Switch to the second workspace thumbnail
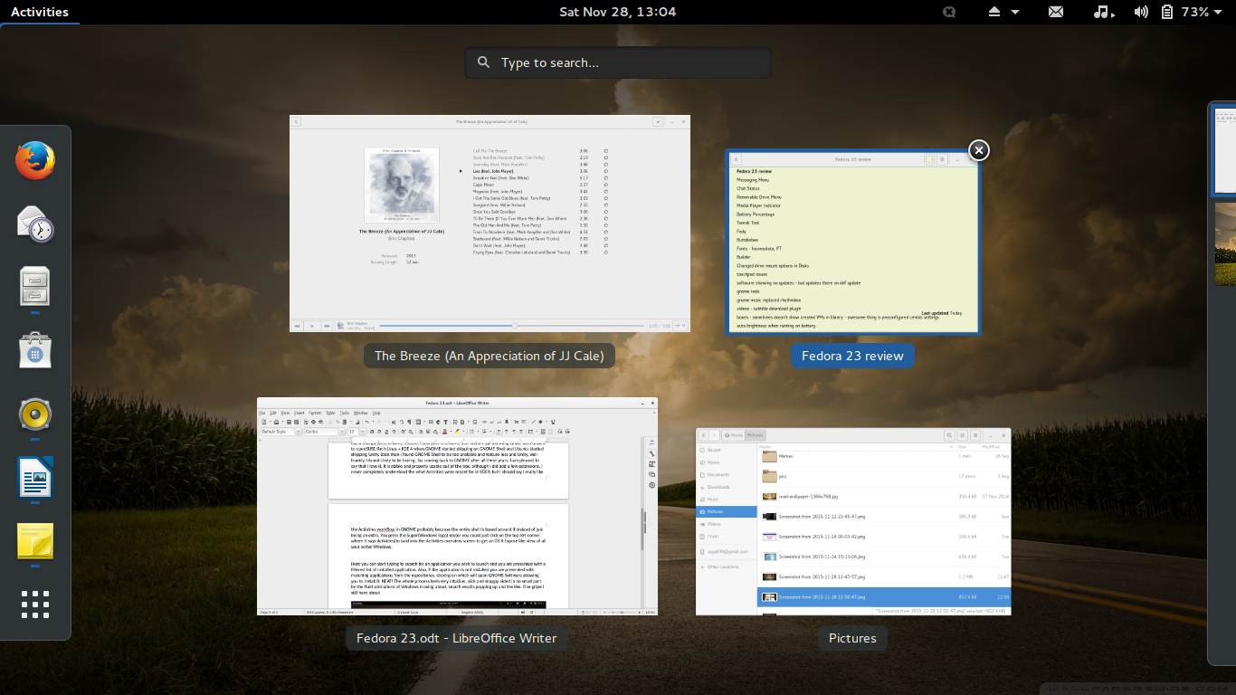The height and width of the screenshot is (695, 1236). coord(1225,244)
